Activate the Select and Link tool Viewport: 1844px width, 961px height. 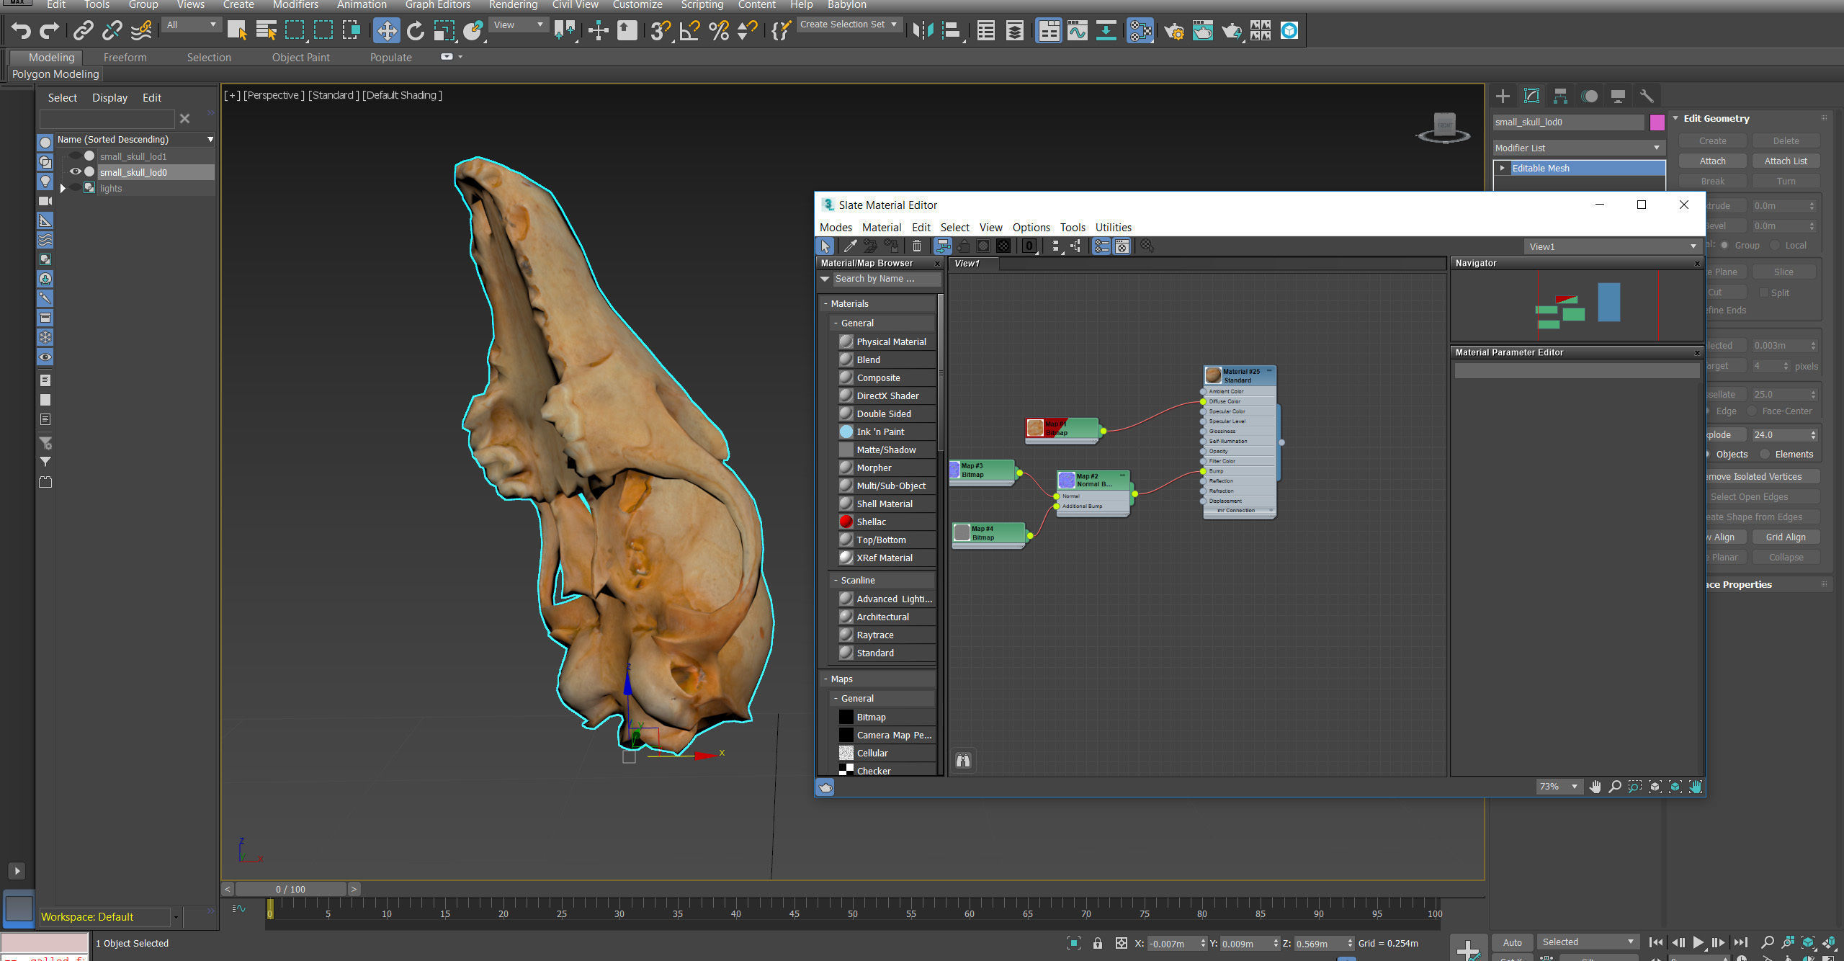click(84, 30)
